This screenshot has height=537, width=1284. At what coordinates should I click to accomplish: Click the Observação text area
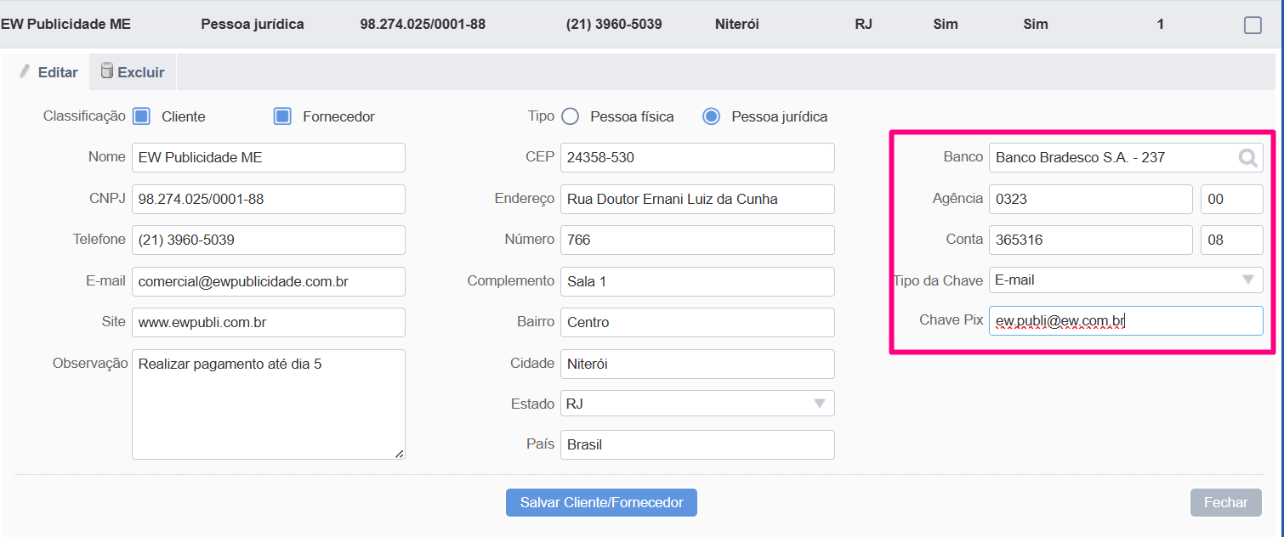tap(269, 404)
